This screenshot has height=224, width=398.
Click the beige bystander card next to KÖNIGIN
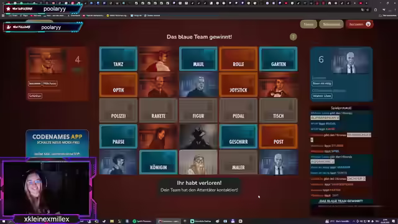(x=198, y=162)
